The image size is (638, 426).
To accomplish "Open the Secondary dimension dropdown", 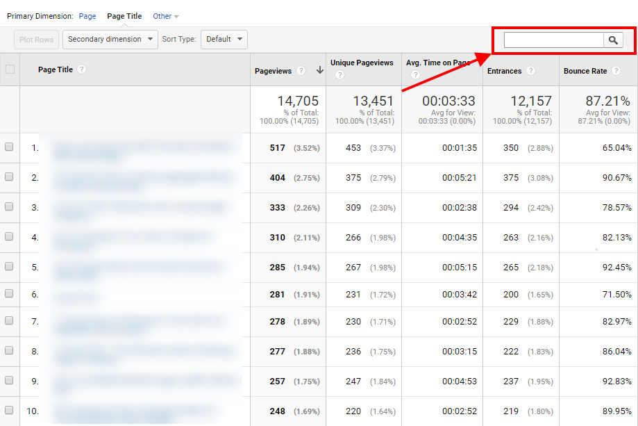I will 110,40.
